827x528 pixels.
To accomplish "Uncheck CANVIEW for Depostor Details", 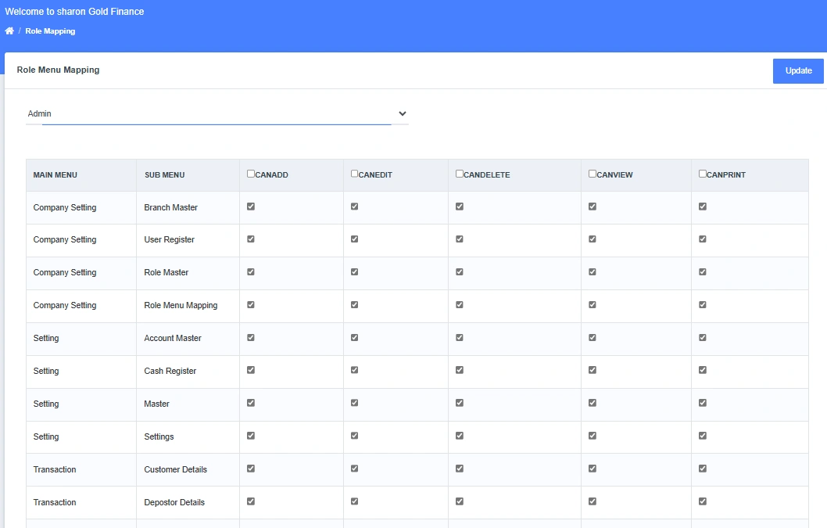I will [x=593, y=501].
